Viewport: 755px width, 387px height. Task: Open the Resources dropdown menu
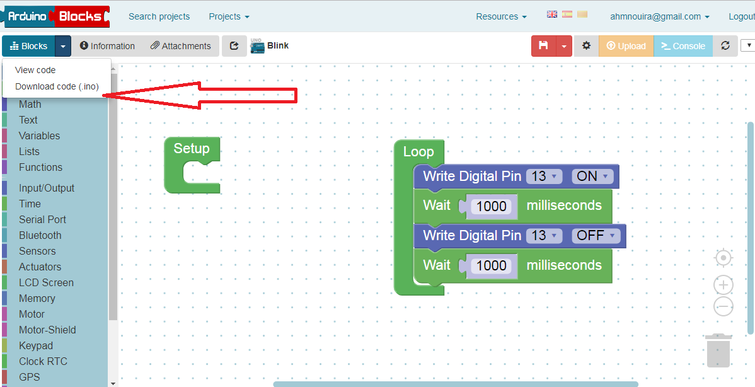click(500, 16)
